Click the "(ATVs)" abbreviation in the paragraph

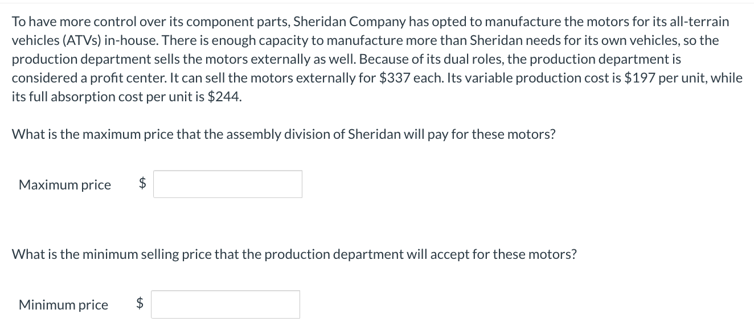80,41
